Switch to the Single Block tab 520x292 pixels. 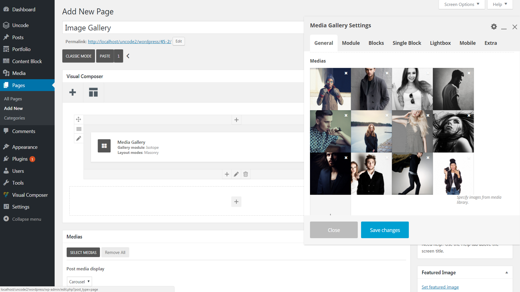(x=407, y=43)
